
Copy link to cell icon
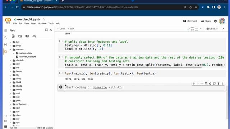click(x=202, y=83)
